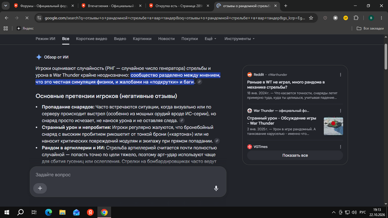This screenshot has width=388, height=218.
Task: Click the source link icon after 'не оставляя следа'
Action: pos(182,121)
